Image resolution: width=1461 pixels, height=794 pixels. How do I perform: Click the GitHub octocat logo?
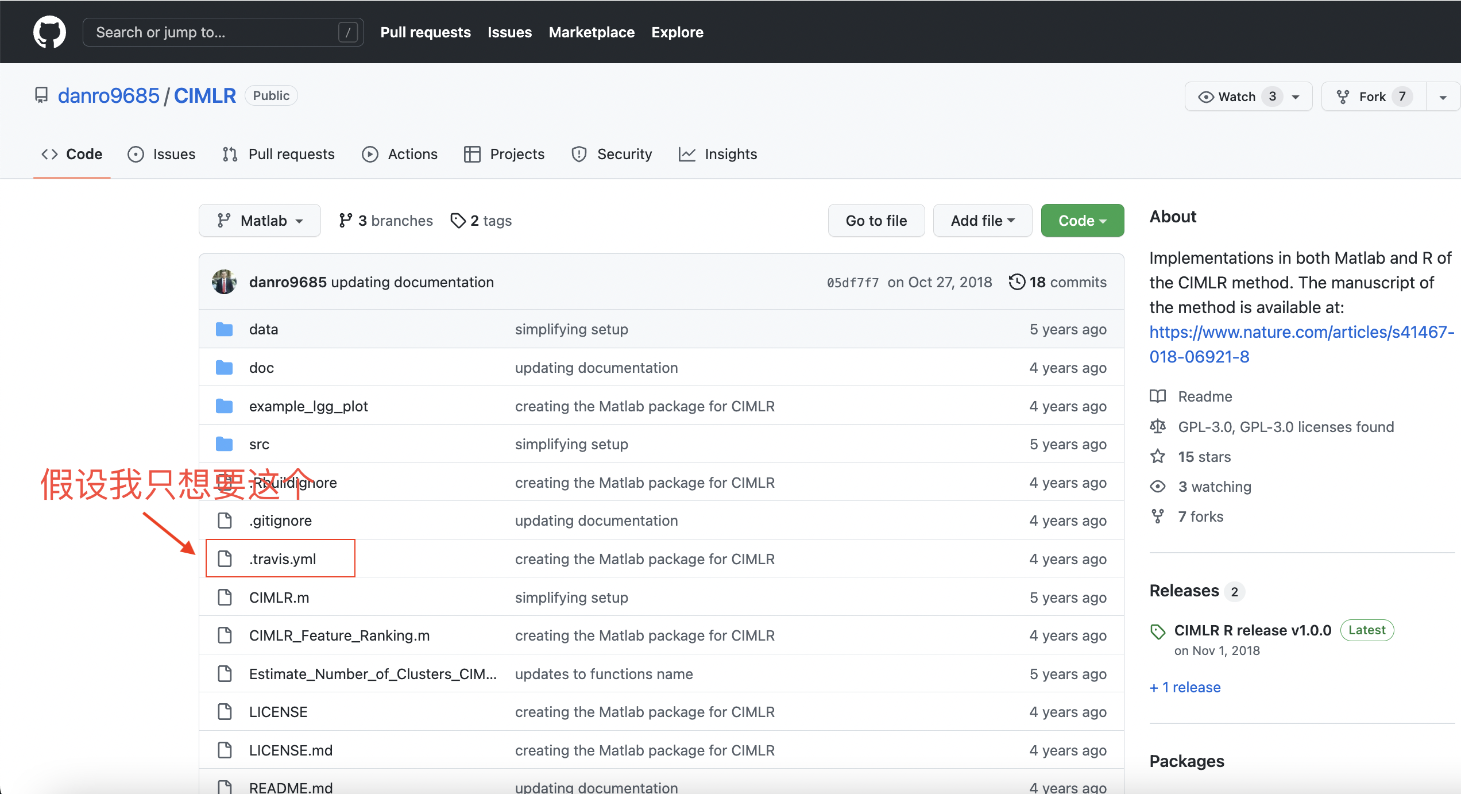click(49, 32)
